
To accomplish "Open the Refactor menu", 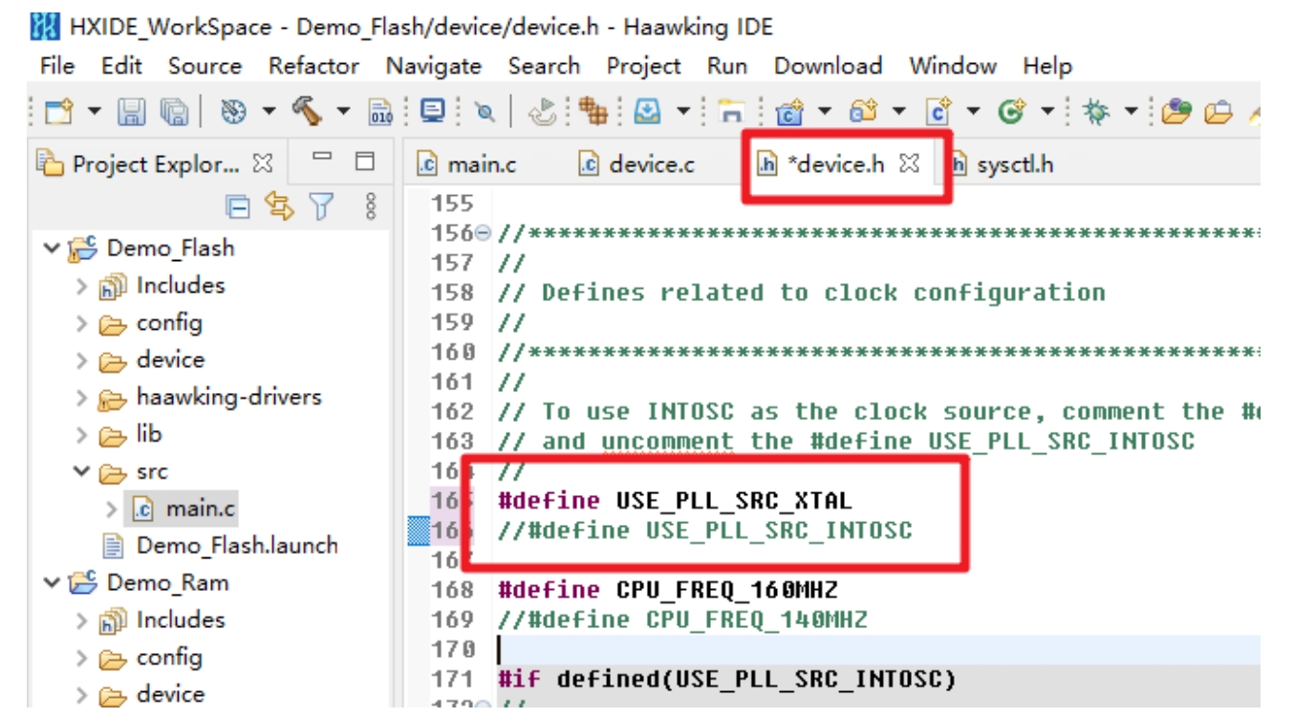I will click(313, 66).
